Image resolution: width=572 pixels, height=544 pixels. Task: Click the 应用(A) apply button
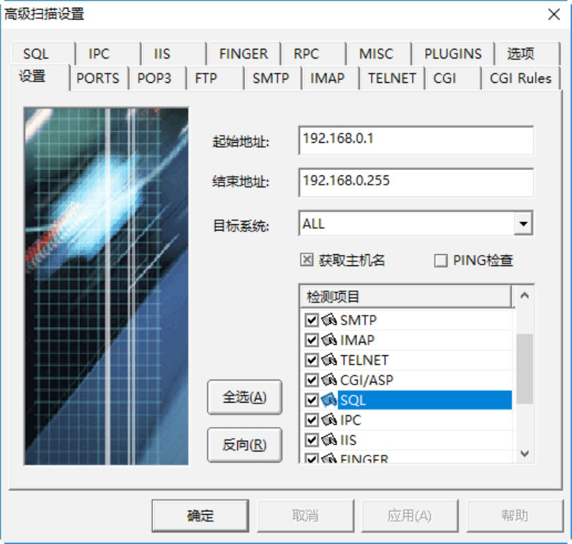(409, 515)
